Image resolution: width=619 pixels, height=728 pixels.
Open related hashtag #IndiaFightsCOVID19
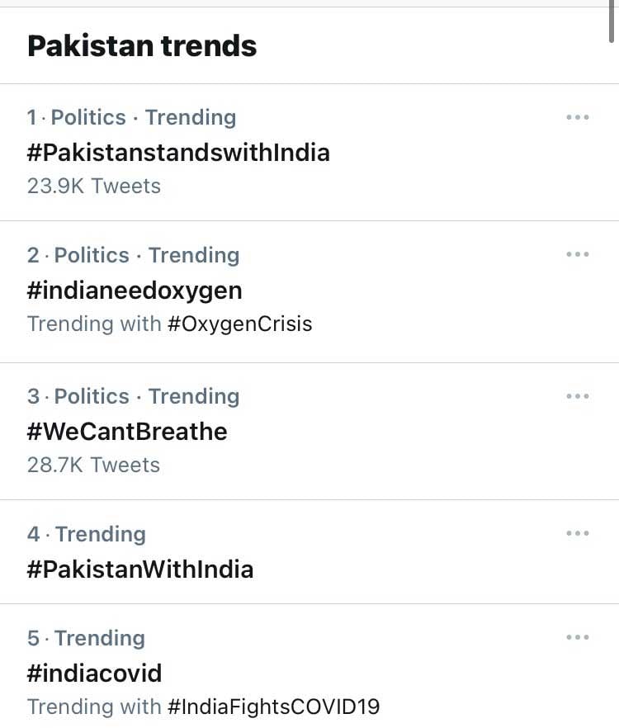[x=273, y=707]
